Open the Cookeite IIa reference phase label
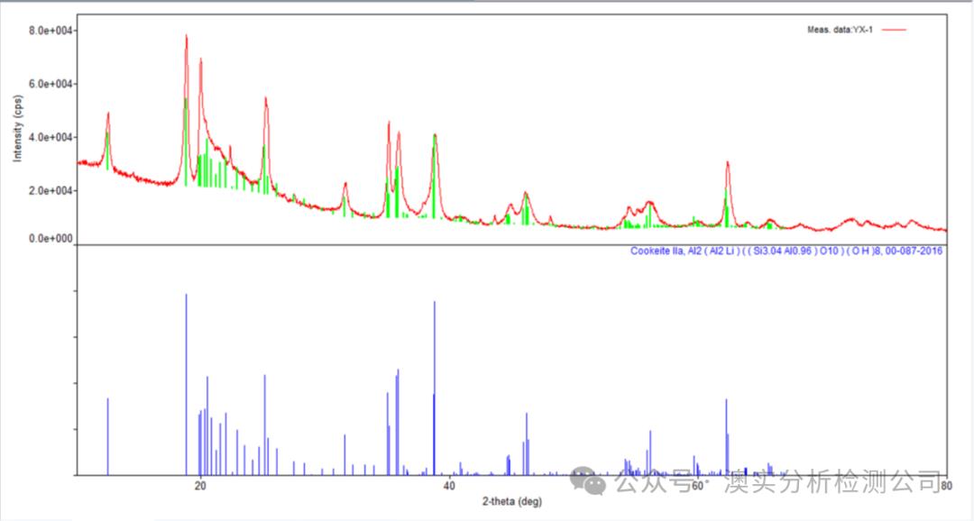 786,251
